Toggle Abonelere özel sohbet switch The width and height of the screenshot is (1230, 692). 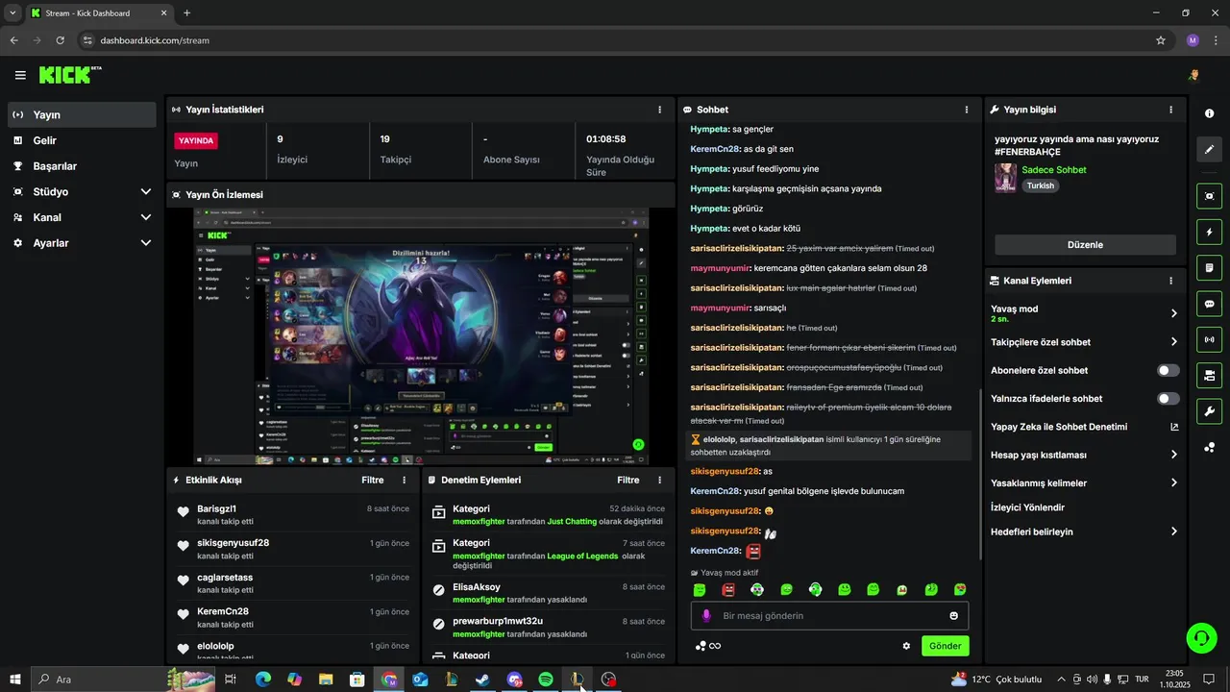[x=1168, y=370]
